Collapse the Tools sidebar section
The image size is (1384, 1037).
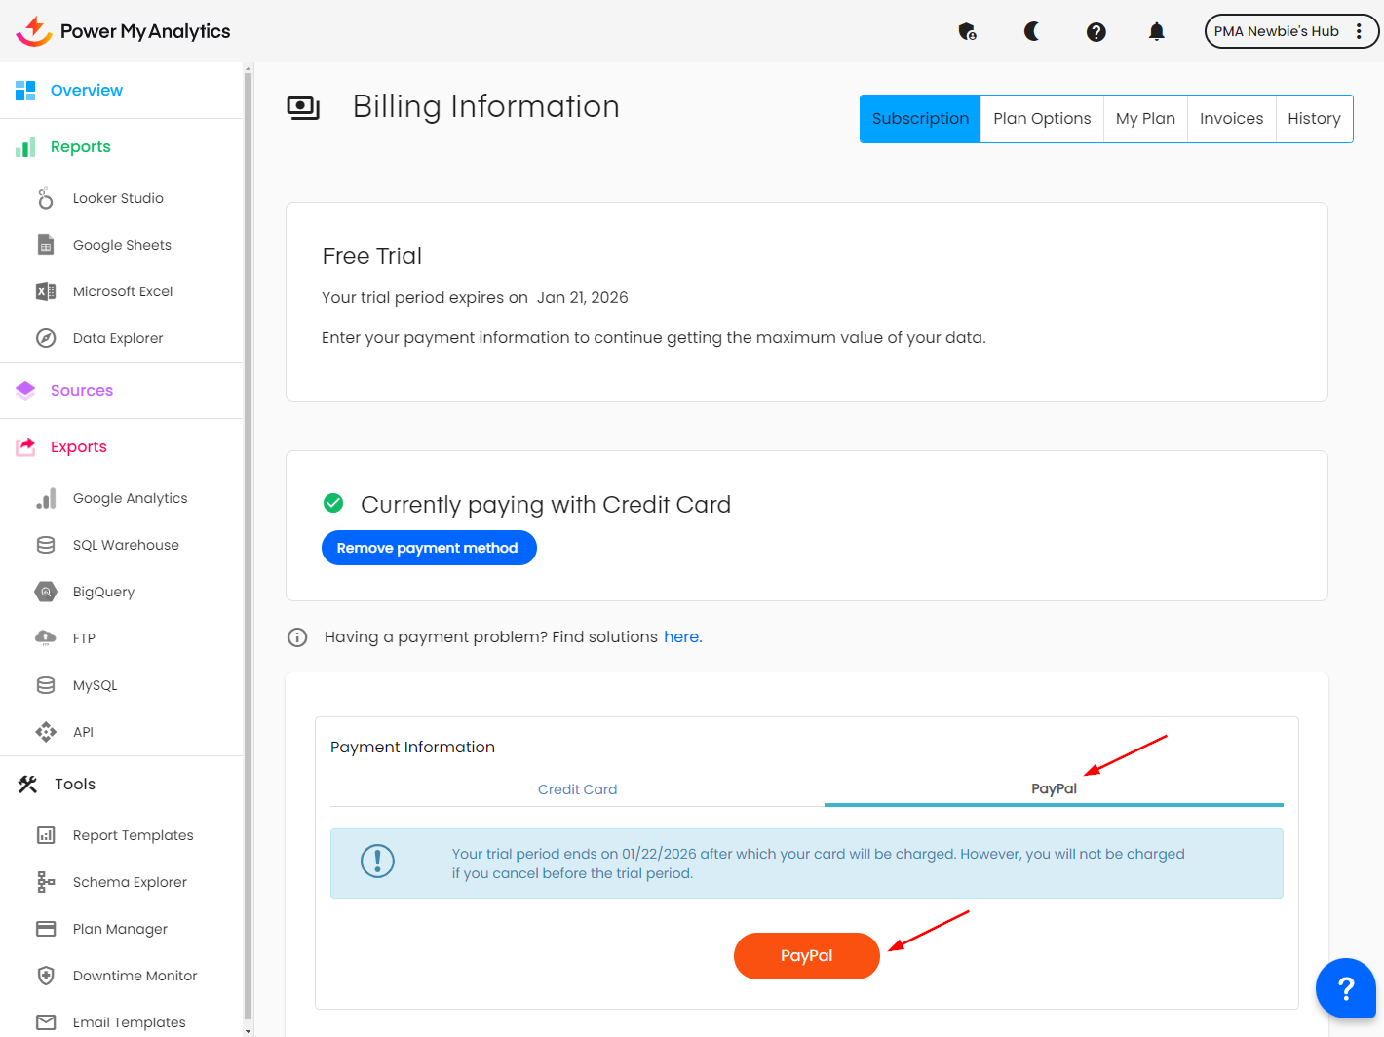click(75, 785)
